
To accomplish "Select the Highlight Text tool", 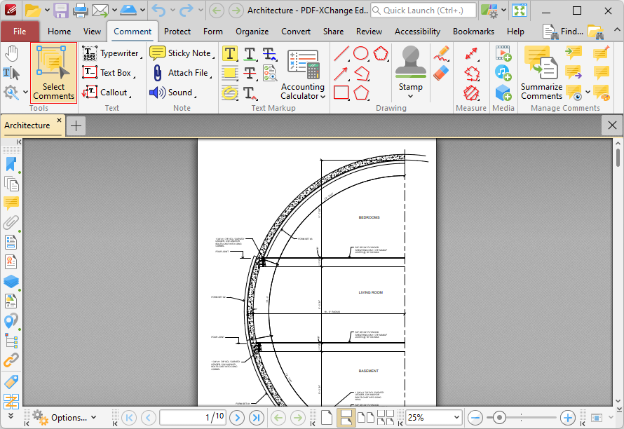I will click(230, 53).
